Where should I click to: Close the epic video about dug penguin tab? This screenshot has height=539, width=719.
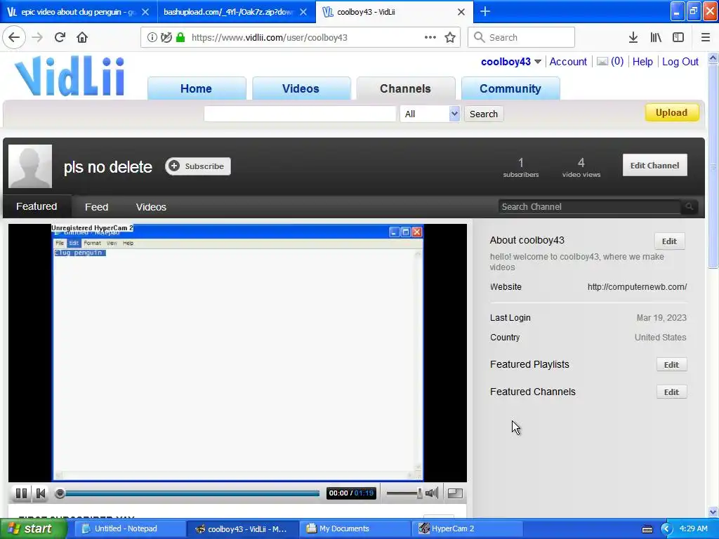tap(145, 12)
